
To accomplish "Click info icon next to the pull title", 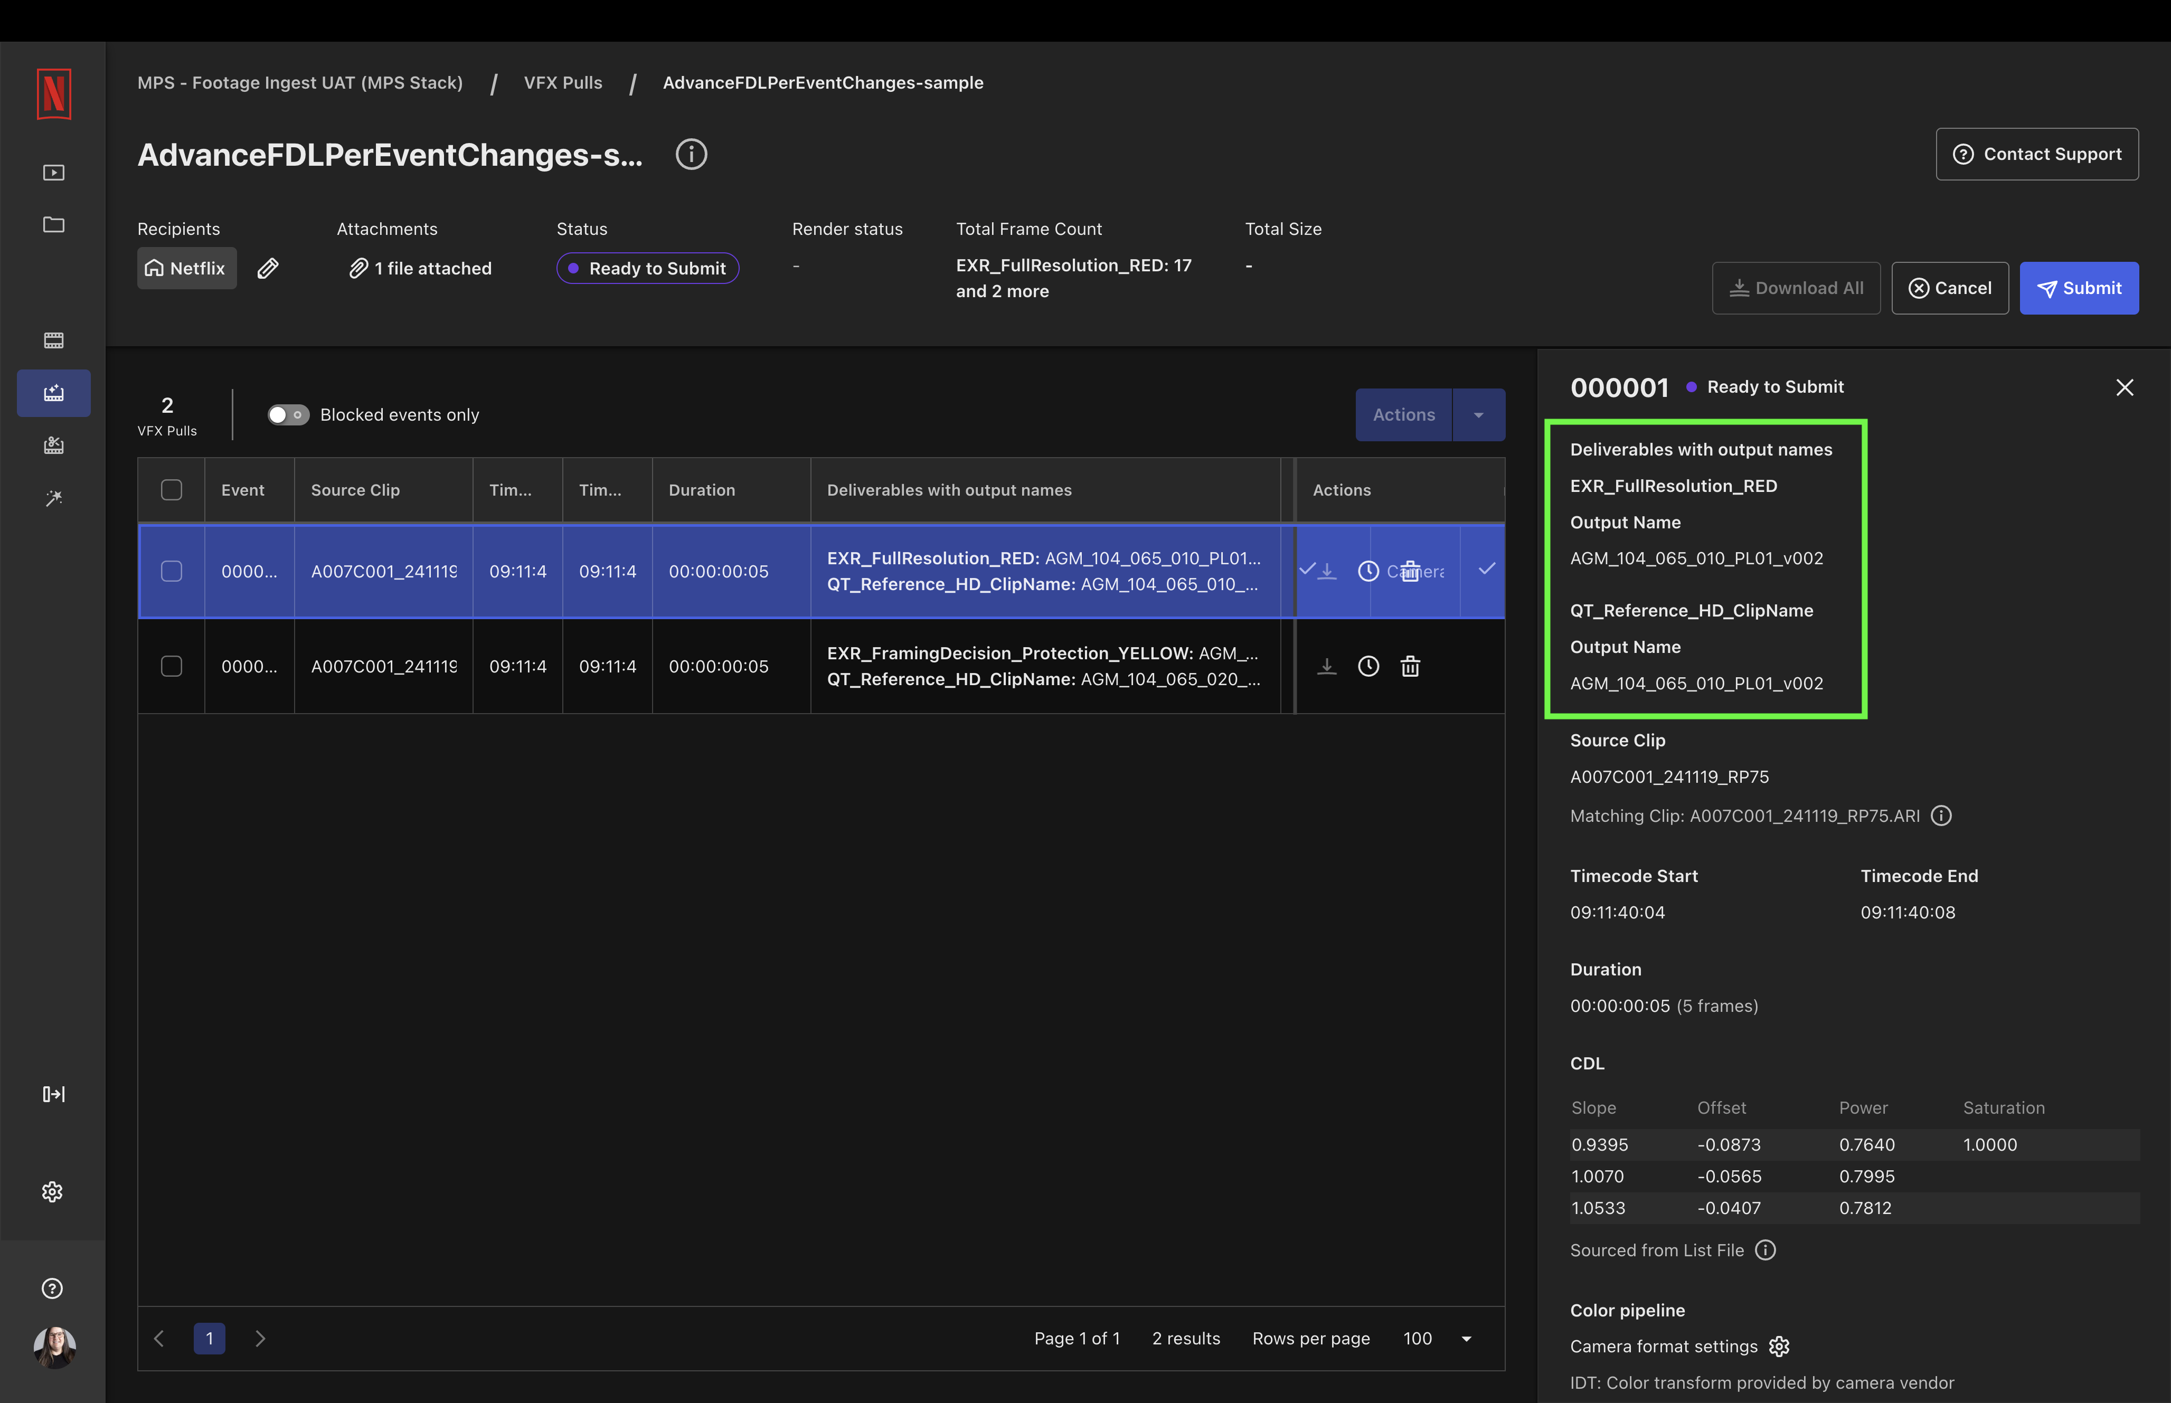I will (x=692, y=155).
